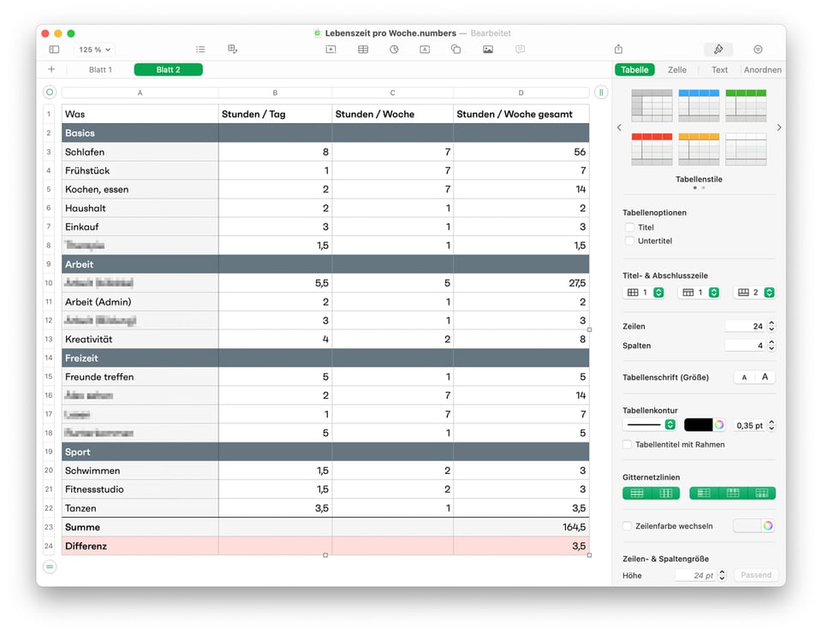Show next table styles with right chevron
This screenshot has height=634, width=822.
(x=779, y=127)
